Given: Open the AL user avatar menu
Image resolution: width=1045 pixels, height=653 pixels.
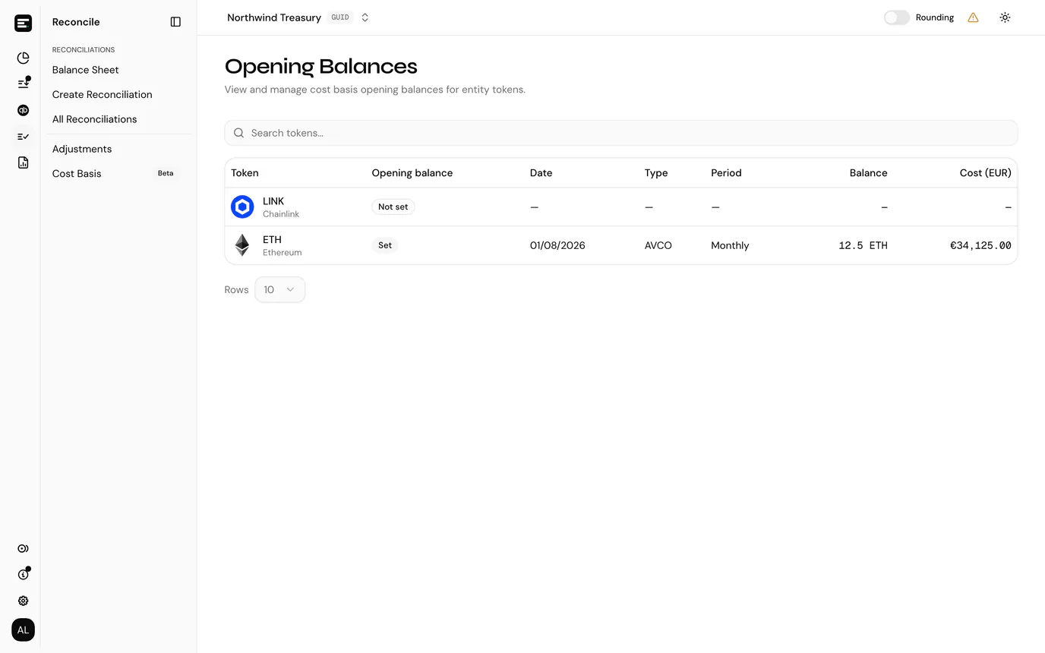Looking at the screenshot, I should pos(23,630).
